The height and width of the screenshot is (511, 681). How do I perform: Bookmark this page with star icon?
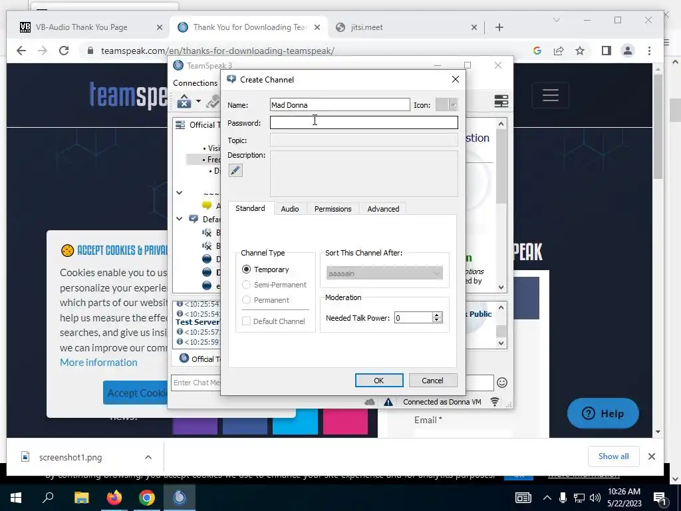[580, 51]
